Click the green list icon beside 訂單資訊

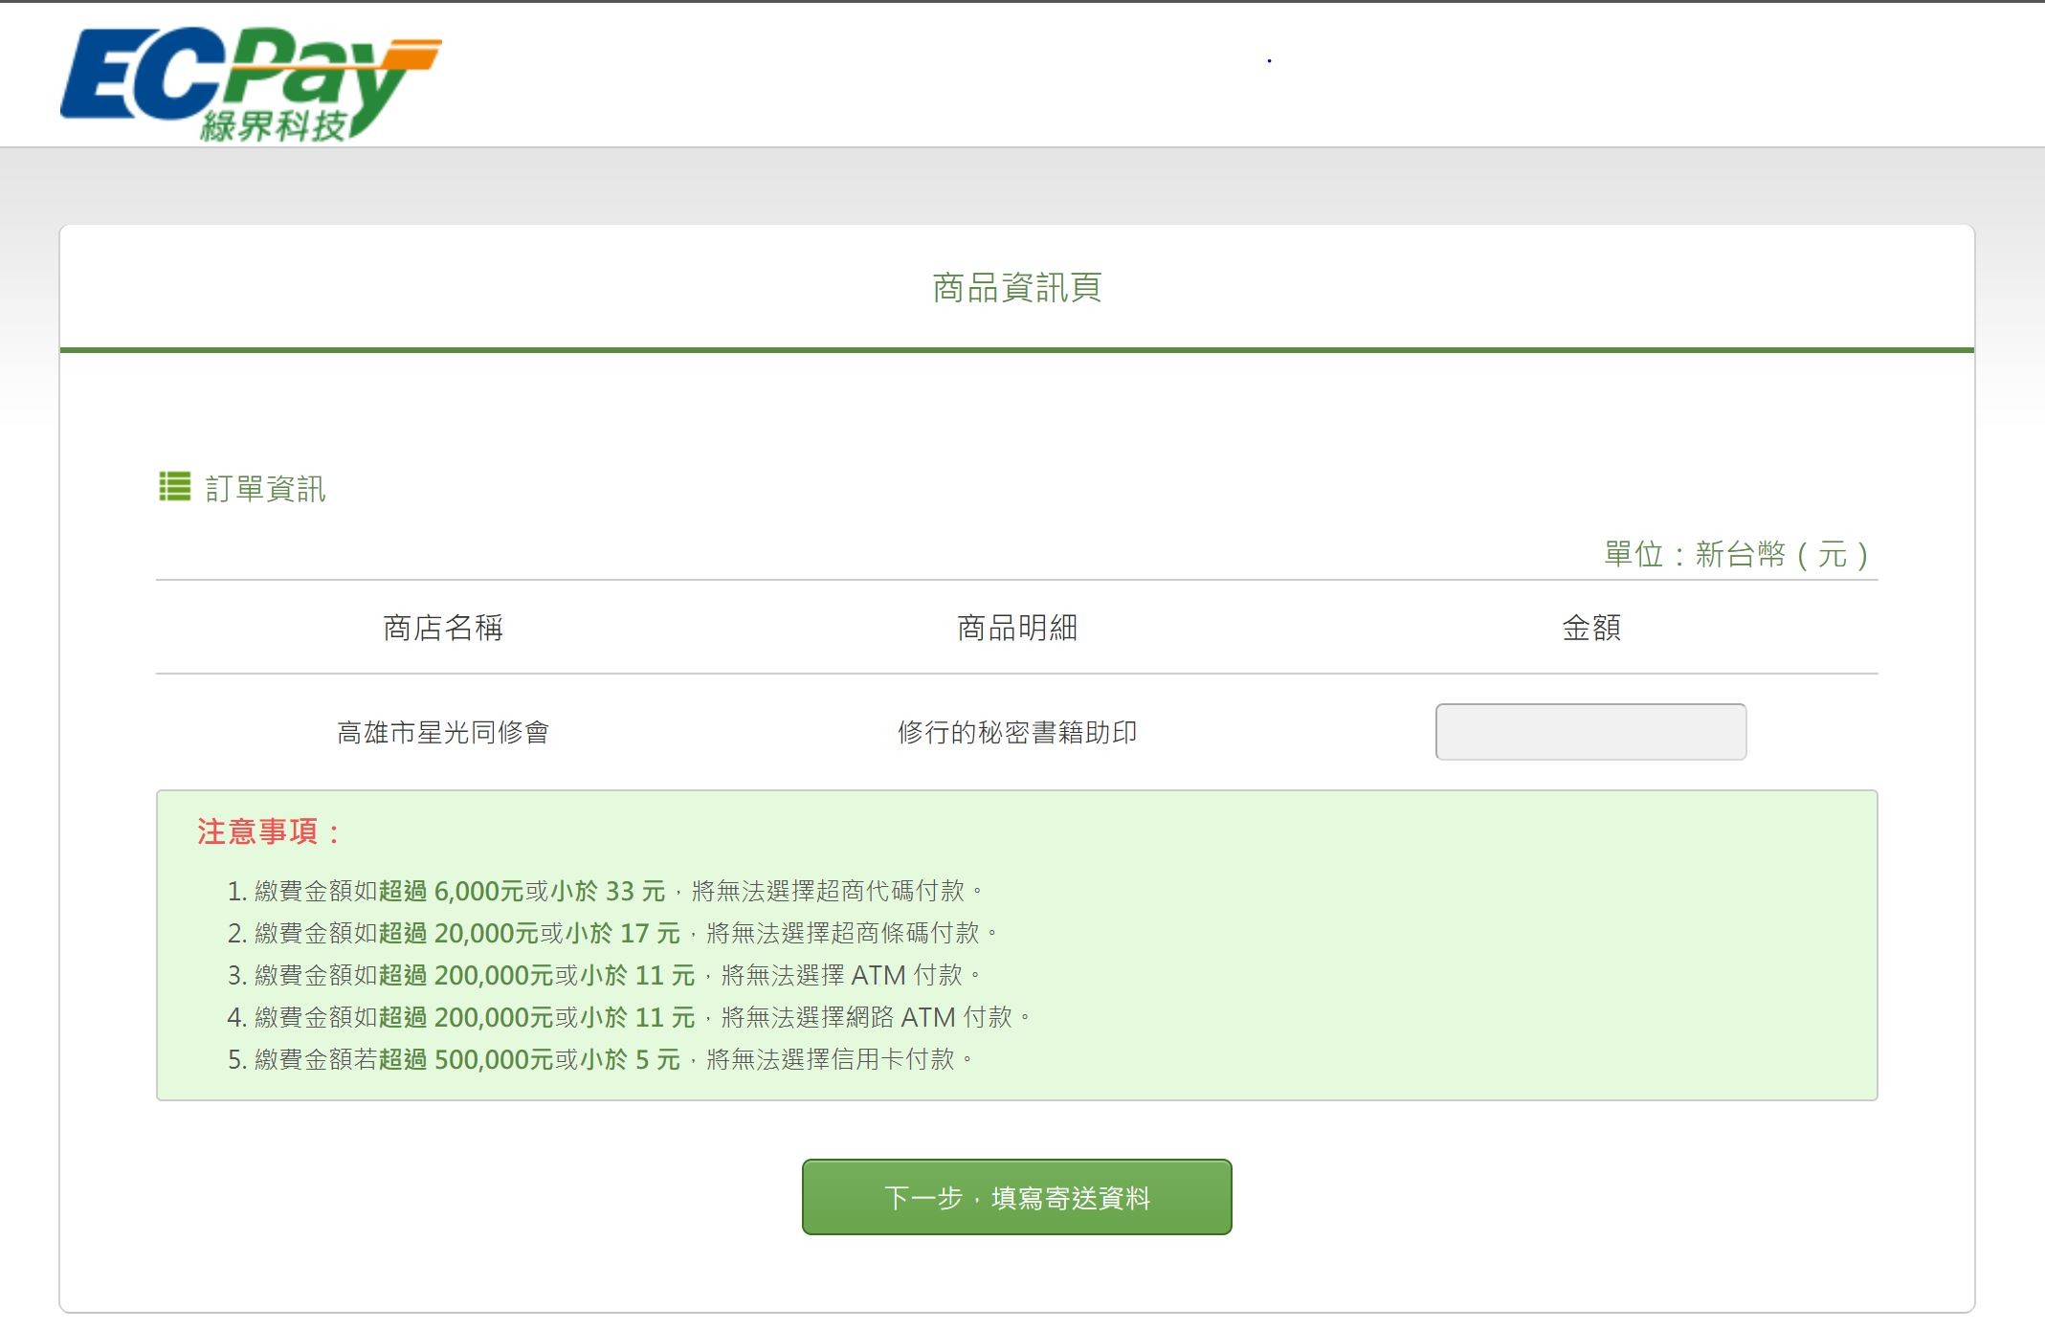(174, 486)
